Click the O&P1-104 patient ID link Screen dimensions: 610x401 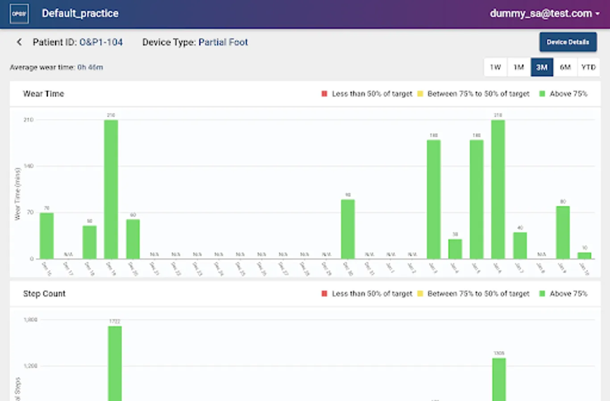pyautogui.click(x=101, y=42)
